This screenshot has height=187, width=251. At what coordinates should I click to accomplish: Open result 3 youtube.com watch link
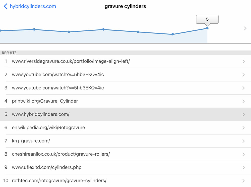(x=125, y=88)
